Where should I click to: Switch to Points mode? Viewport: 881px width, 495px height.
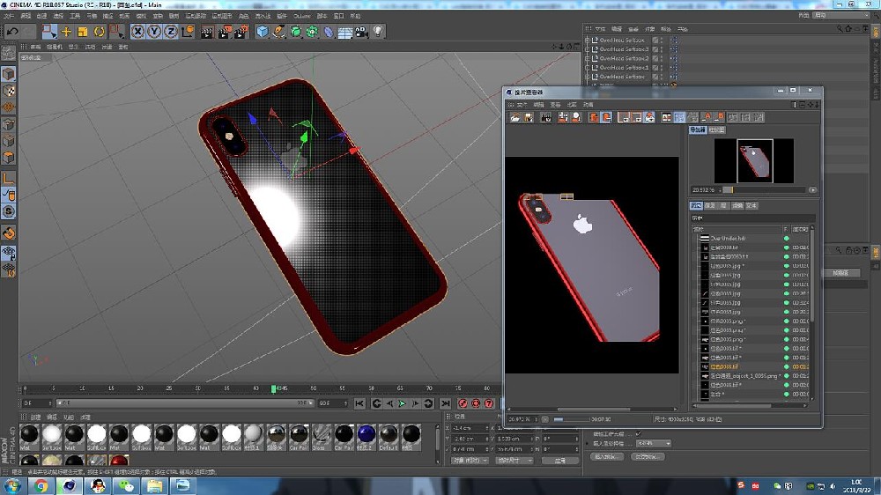[x=9, y=124]
